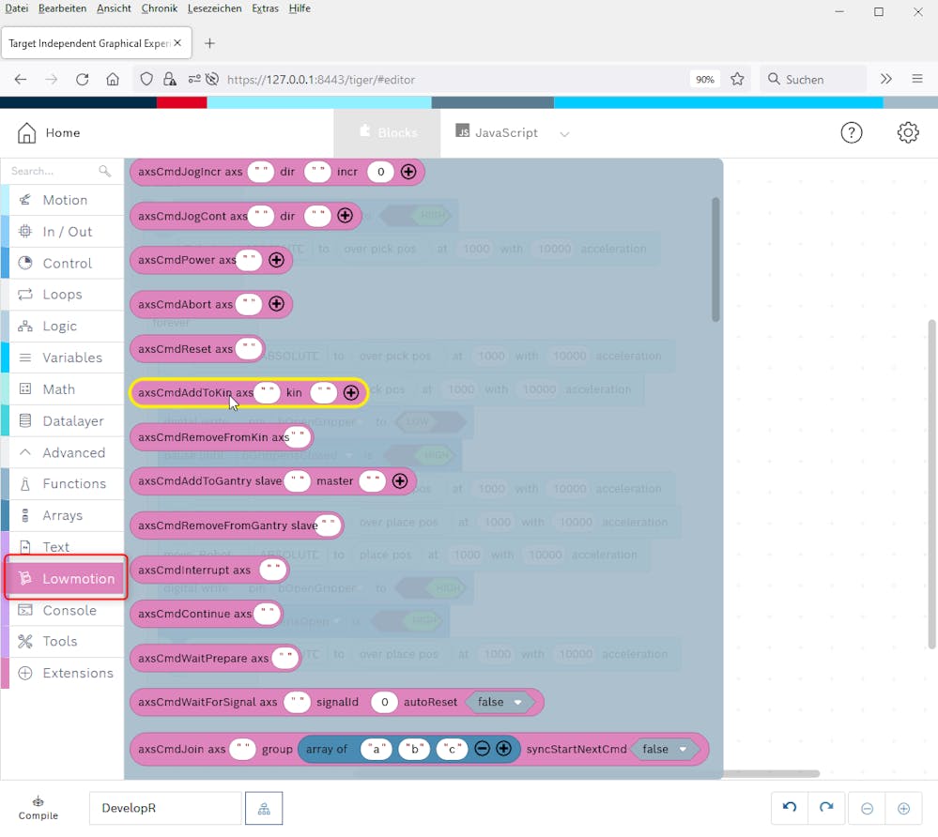Viewport: 938px width, 837px height.
Task: Select the Motion category
Action: tap(65, 200)
